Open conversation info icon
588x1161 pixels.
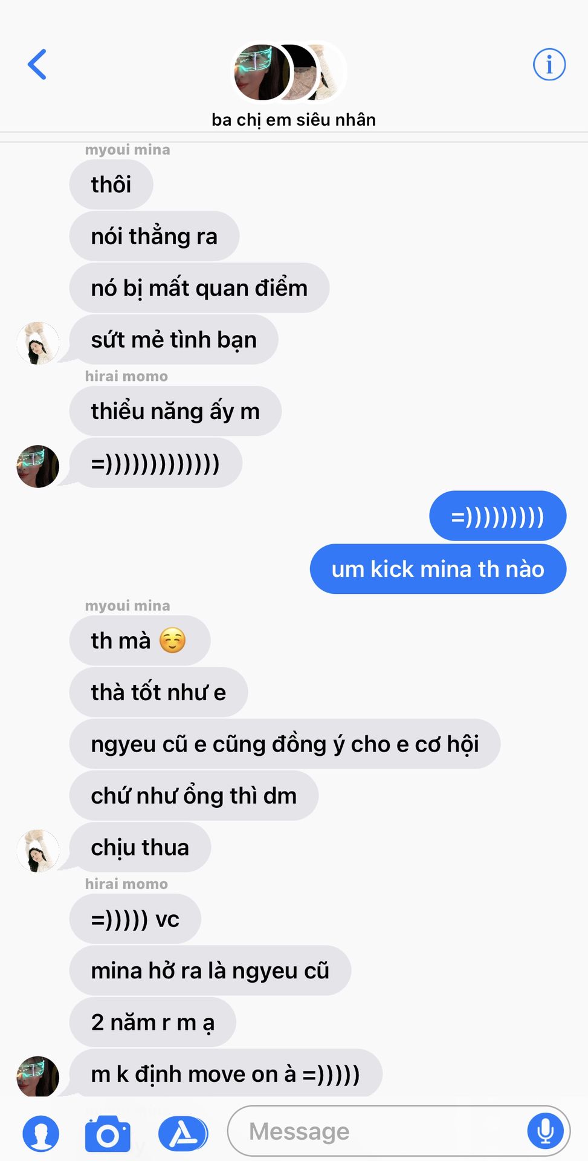[549, 64]
